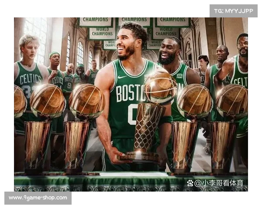This screenshot has height=209, width=262.
Task: Select the @小李哥看体育 watermark text
Action: click(x=219, y=183)
